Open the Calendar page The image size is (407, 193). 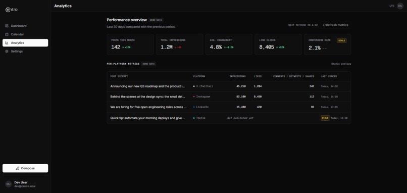tap(25, 34)
